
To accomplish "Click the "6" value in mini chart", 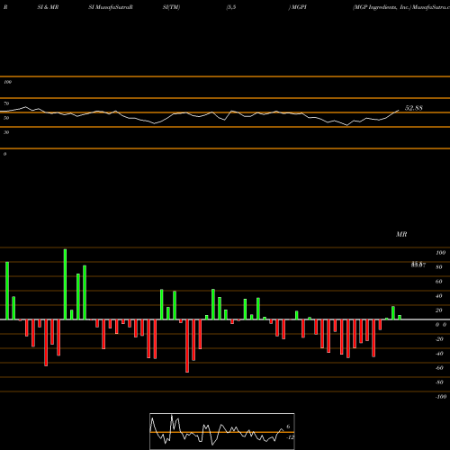I will [288, 427].
